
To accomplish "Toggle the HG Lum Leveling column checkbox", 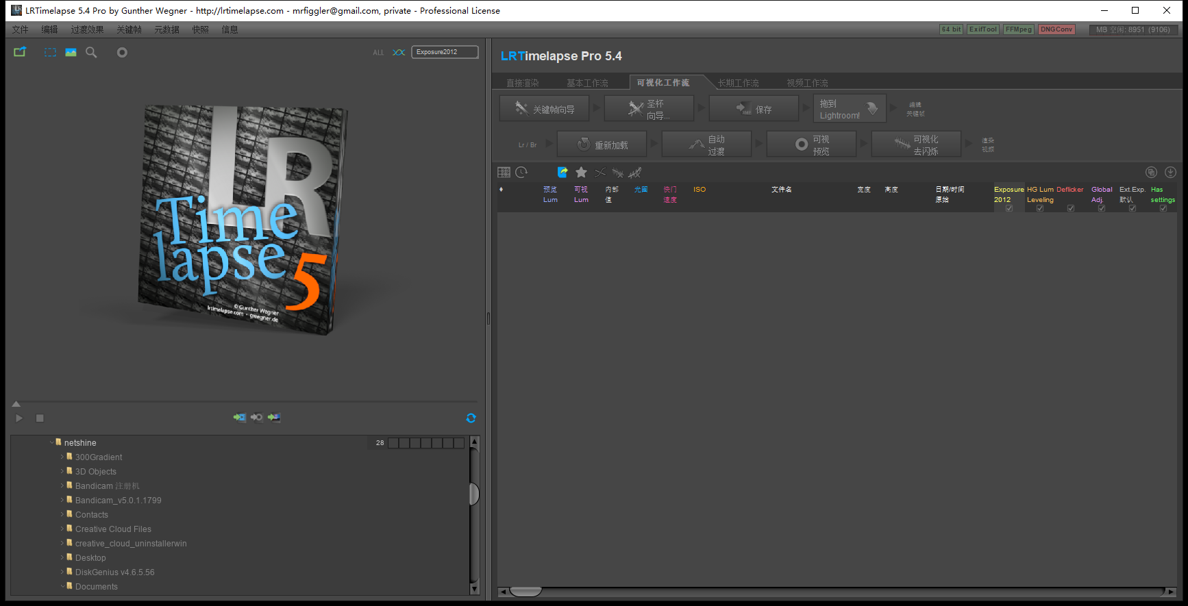I will click(1040, 208).
